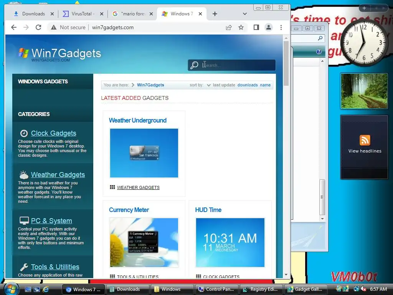Viewport: 393px width, 295px height.
Task: Bookmark this page with star icon
Action: [x=241, y=27]
